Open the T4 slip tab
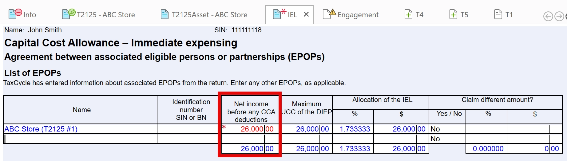 tap(414, 14)
